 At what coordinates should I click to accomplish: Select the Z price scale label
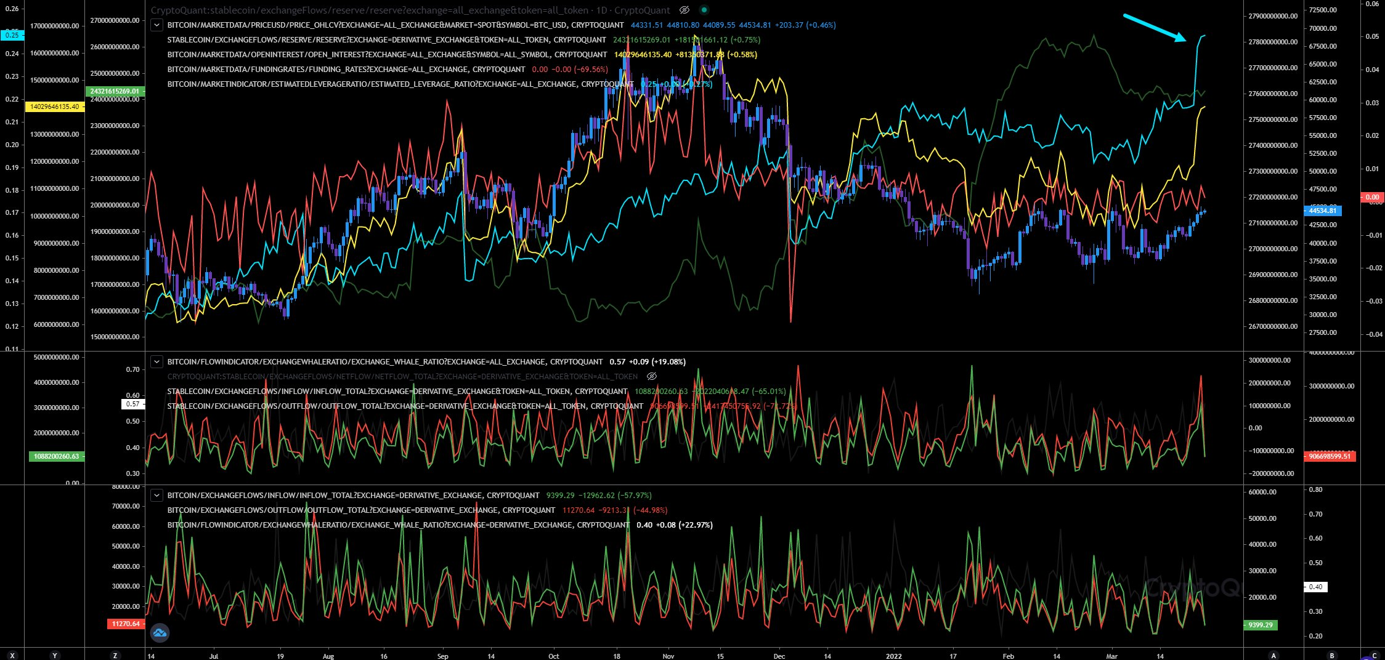coord(115,655)
